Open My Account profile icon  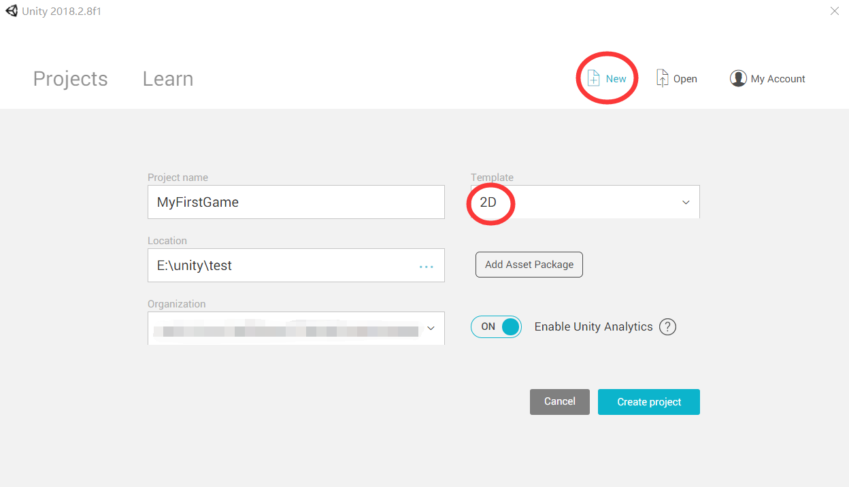coord(738,78)
